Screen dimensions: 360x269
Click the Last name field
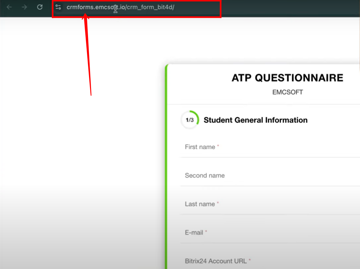270,204
